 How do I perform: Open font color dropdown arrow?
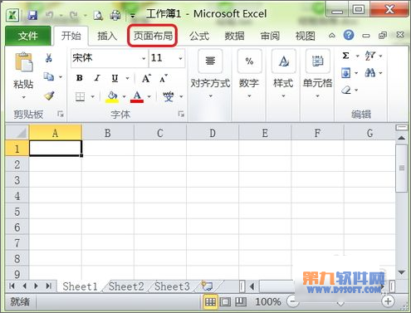click(x=149, y=96)
